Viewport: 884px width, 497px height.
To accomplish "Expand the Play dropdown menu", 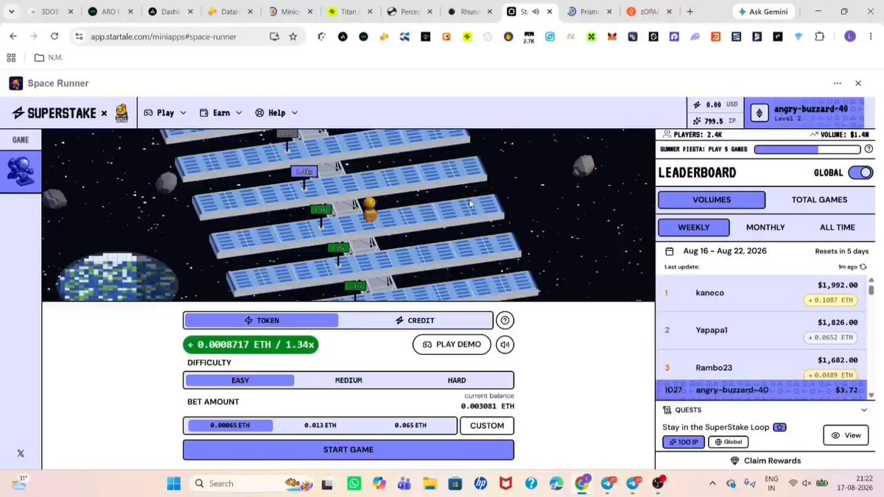I will pyautogui.click(x=166, y=113).
